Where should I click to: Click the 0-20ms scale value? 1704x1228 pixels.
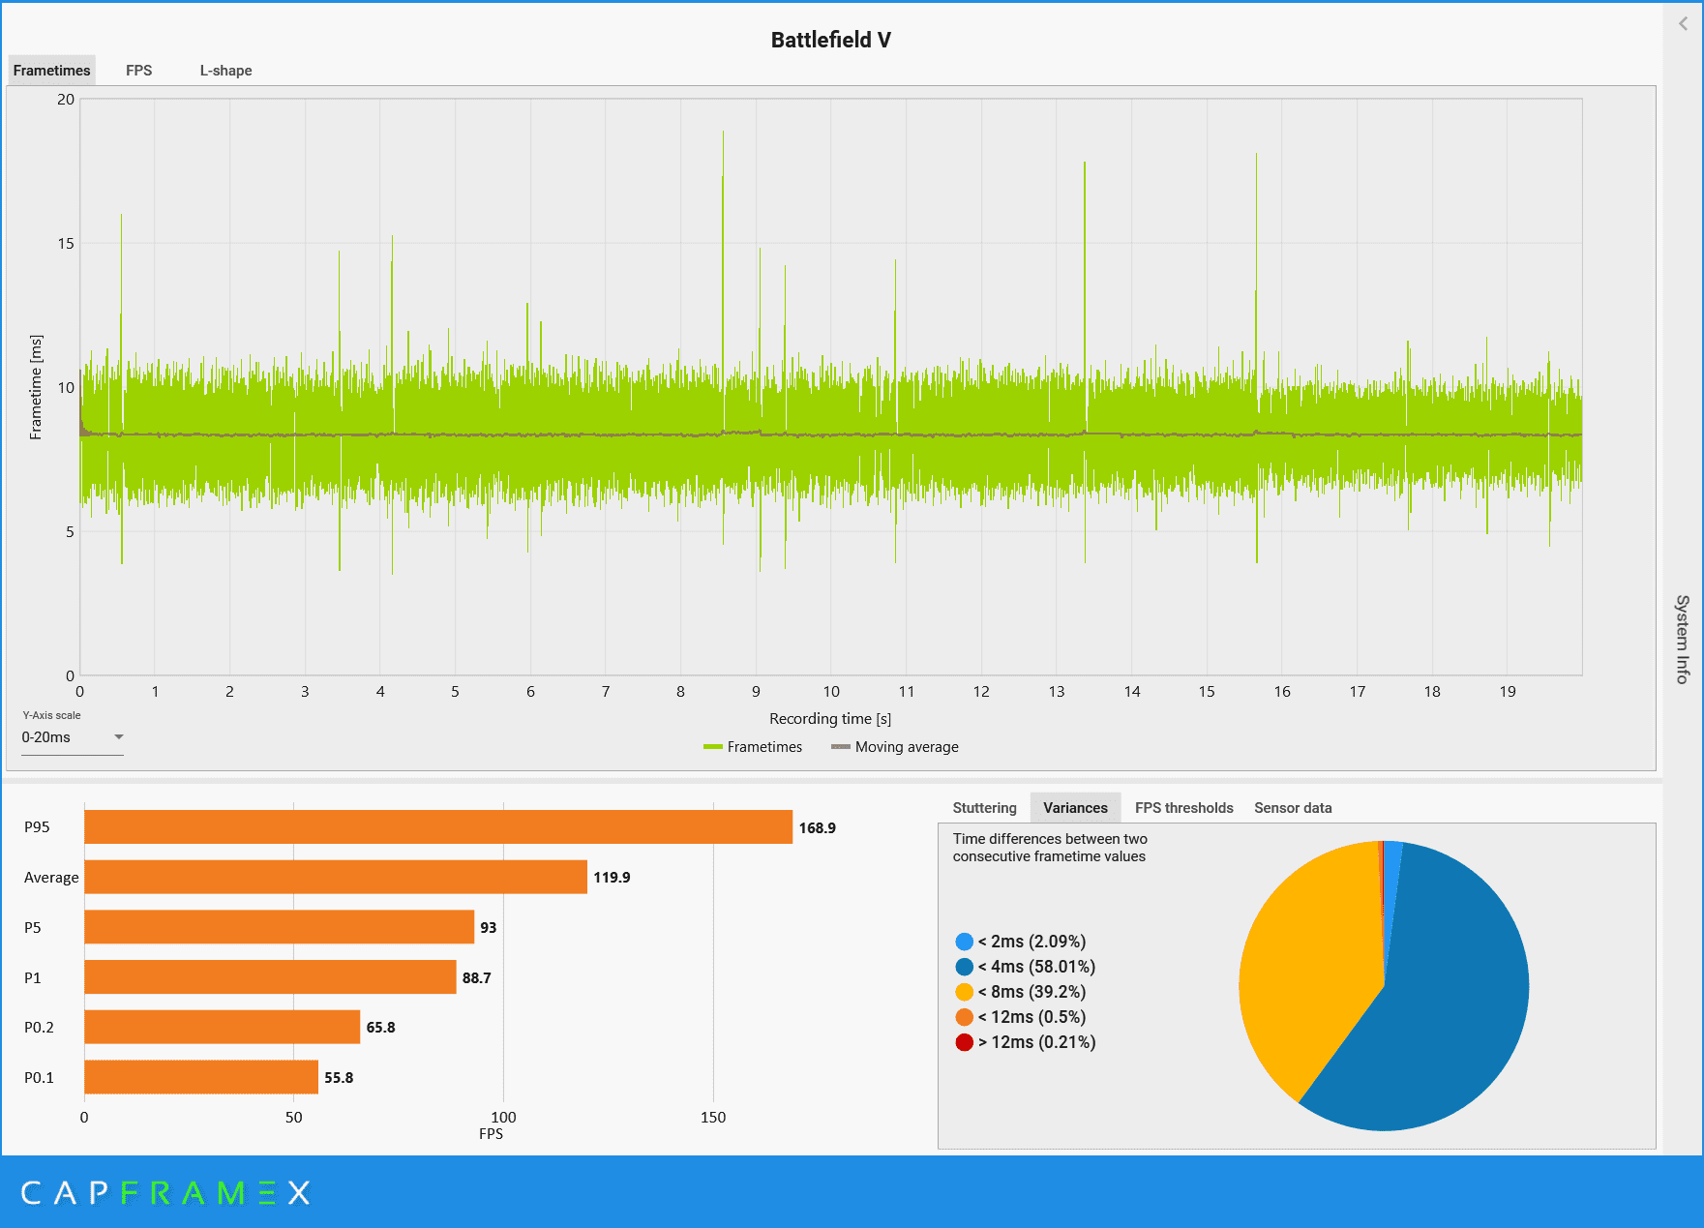tap(46, 737)
